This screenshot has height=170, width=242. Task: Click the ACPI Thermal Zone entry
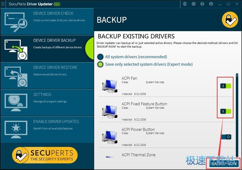pyautogui.click(x=139, y=155)
